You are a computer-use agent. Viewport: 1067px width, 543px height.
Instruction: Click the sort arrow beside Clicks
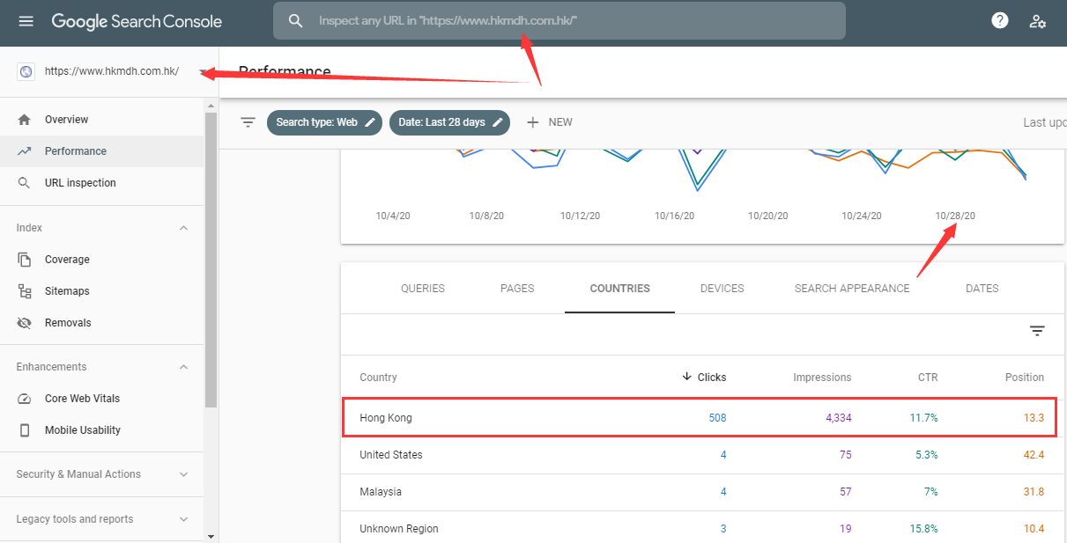click(687, 377)
